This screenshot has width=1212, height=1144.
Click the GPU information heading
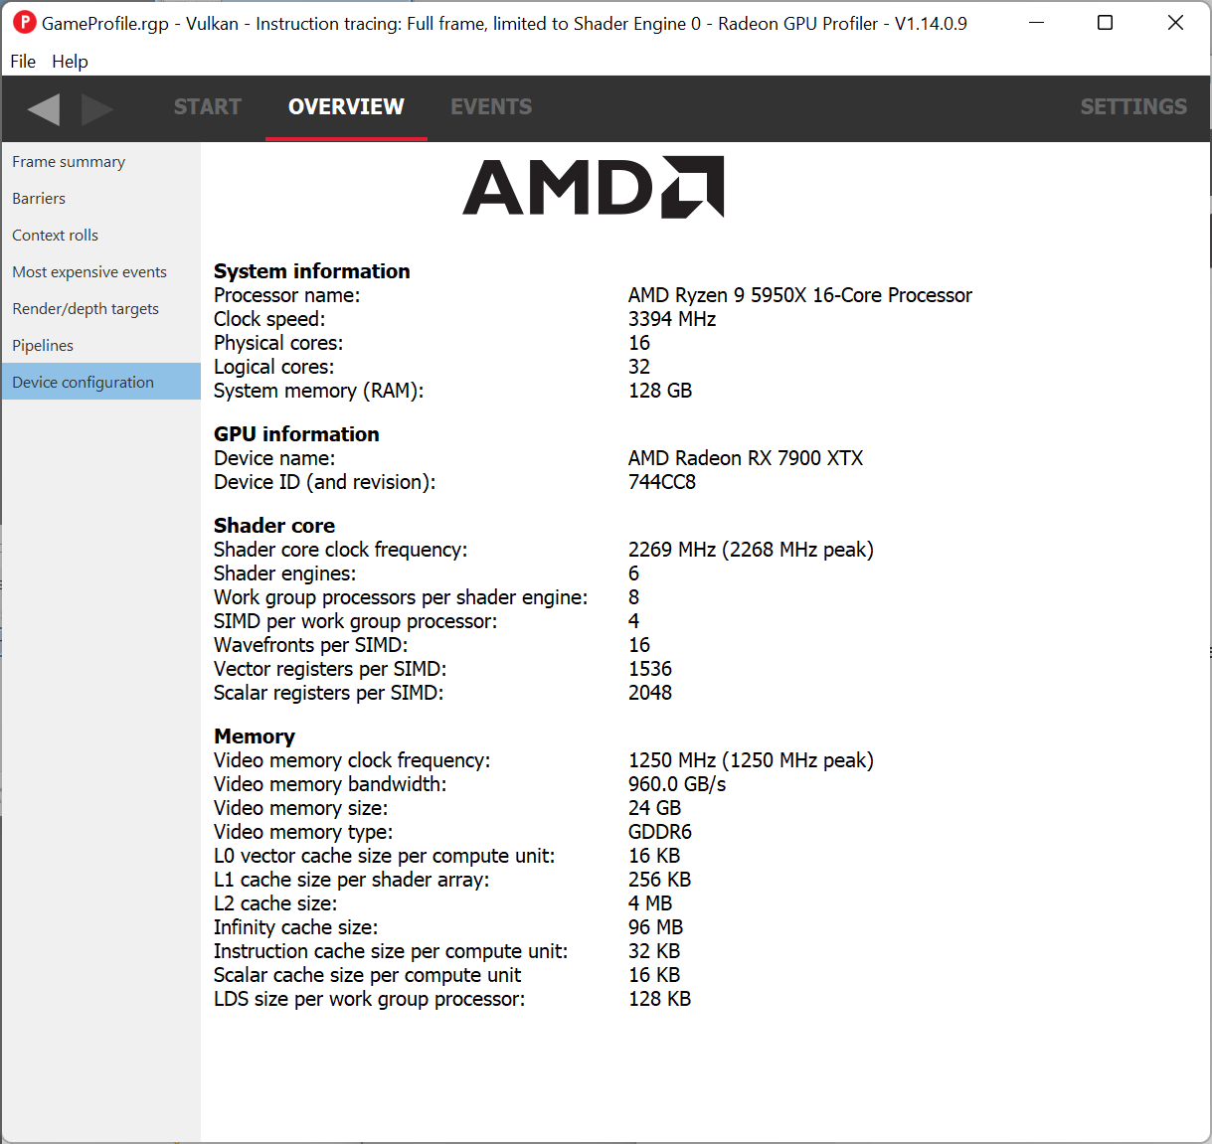(x=296, y=434)
